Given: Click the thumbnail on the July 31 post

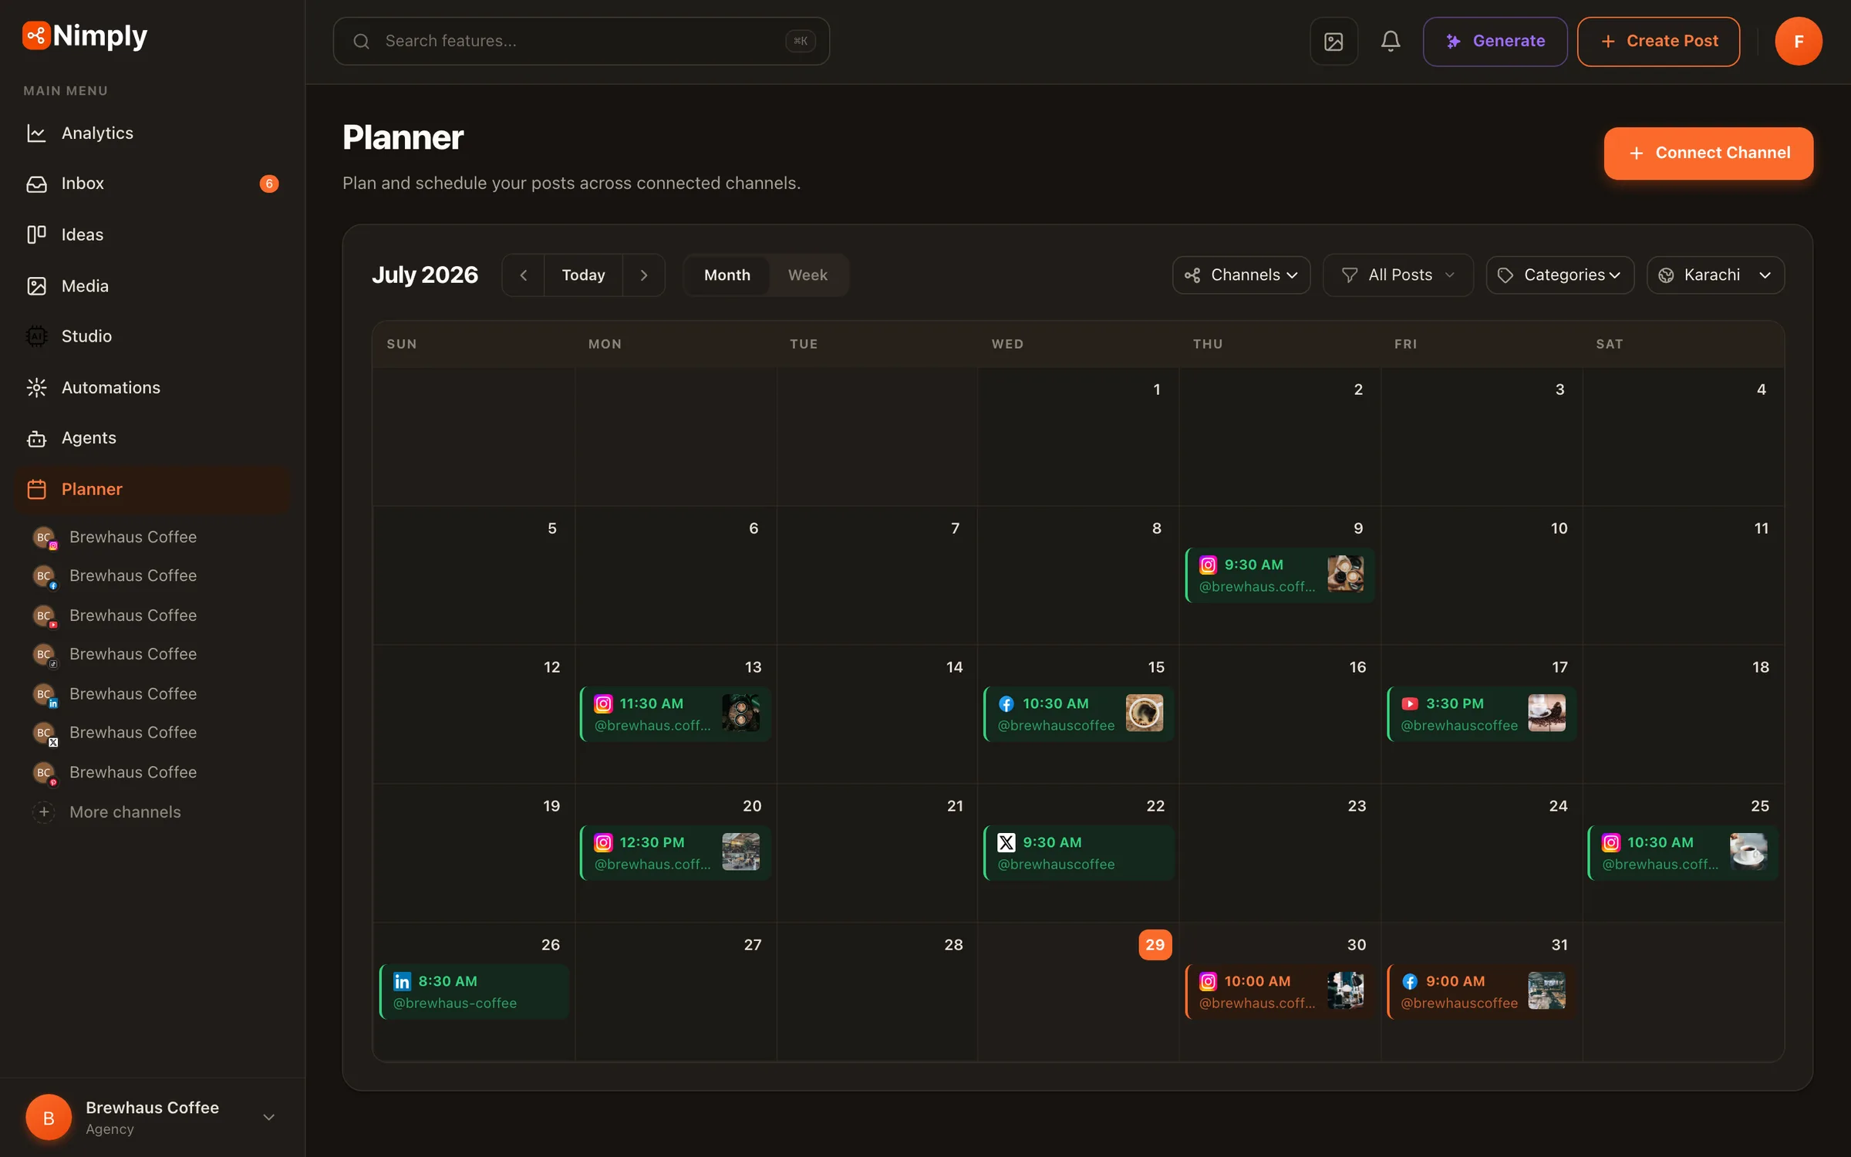Looking at the screenshot, I should click(1546, 990).
